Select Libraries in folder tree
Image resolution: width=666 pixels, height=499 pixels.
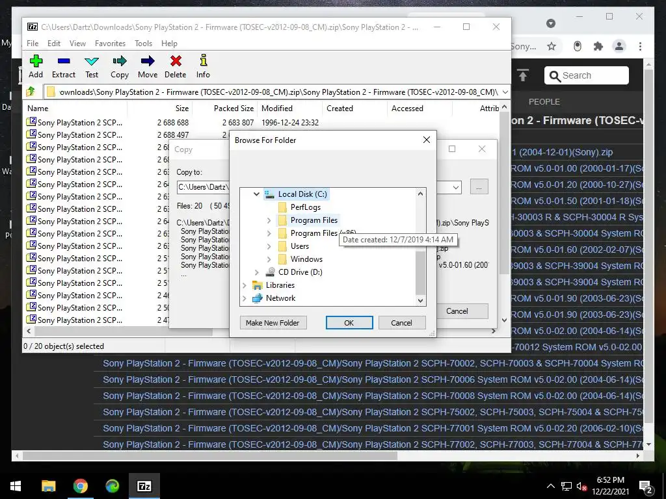[x=280, y=285]
